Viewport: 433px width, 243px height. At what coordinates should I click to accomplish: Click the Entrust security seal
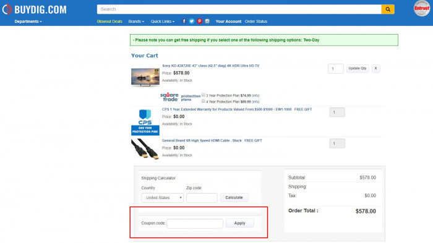[422, 8]
